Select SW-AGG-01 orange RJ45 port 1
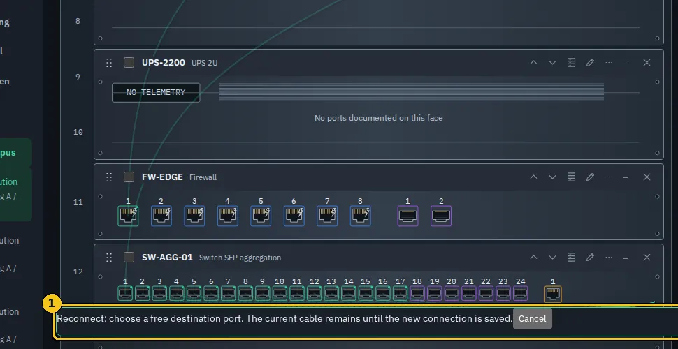This screenshot has height=349, width=678. coord(553,294)
